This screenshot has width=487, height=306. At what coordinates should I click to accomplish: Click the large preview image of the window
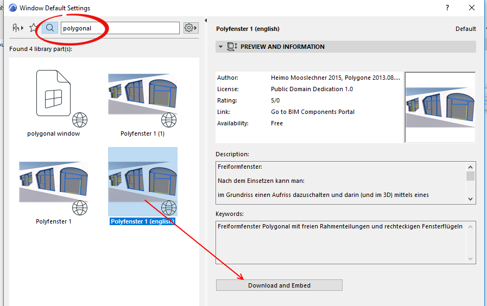coord(440,107)
